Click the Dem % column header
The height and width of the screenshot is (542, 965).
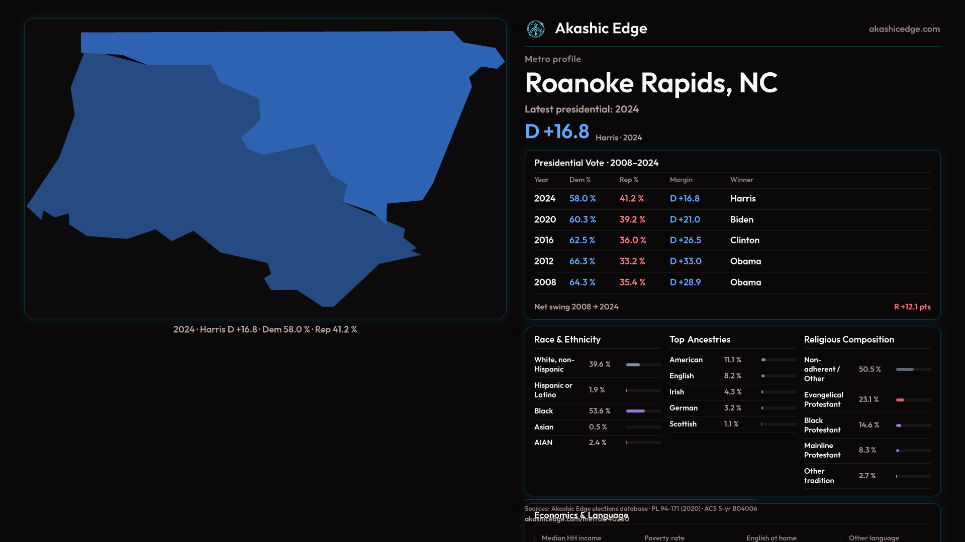(580, 180)
